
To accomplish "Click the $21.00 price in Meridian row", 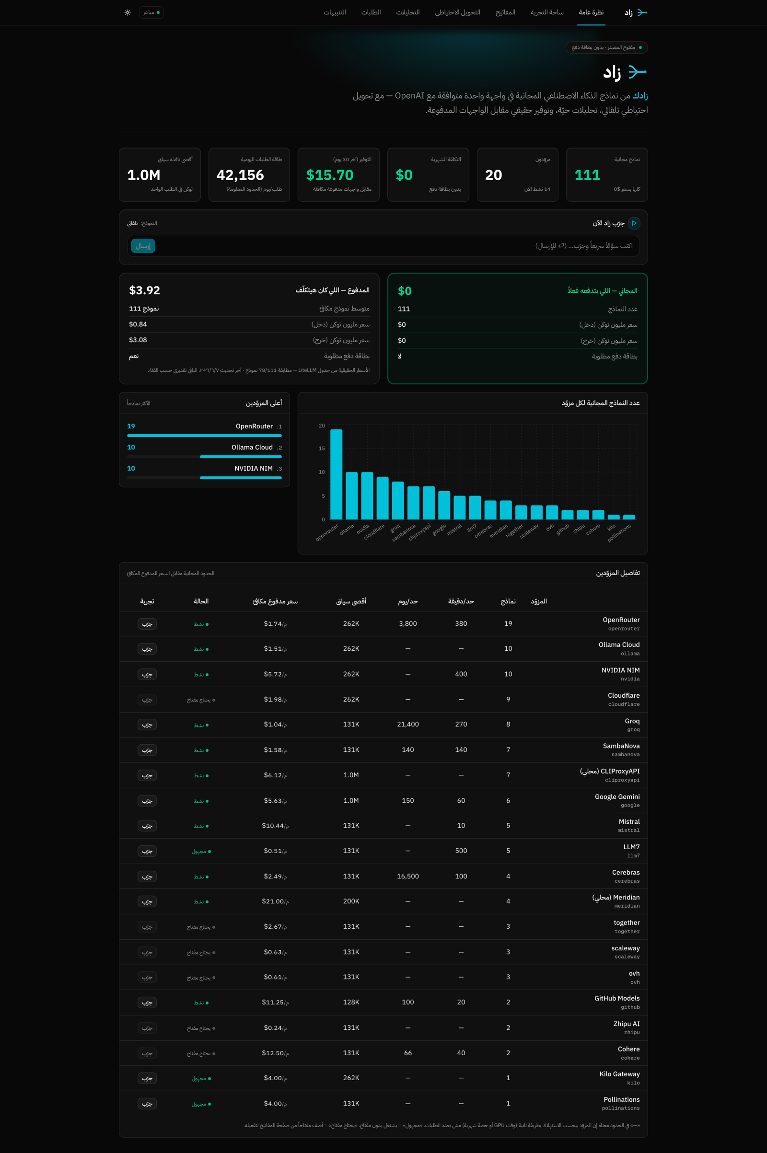I will pos(275,901).
